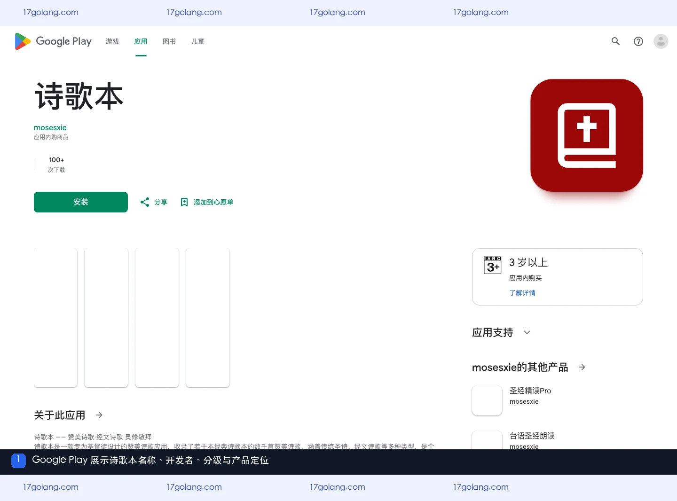The width and height of the screenshot is (677, 501).
Task: Open mosesxie的其他产品 arrow
Action: coord(582,367)
